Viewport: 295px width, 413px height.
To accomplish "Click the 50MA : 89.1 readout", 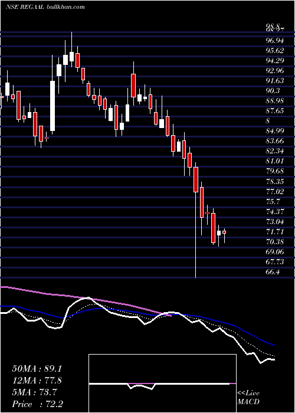I will (37, 369).
